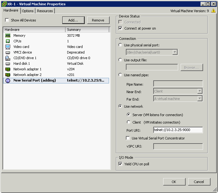Viewport: 218px width, 193px height.
Task: Select Use named pipe option
Action: pyautogui.click(x=120, y=75)
